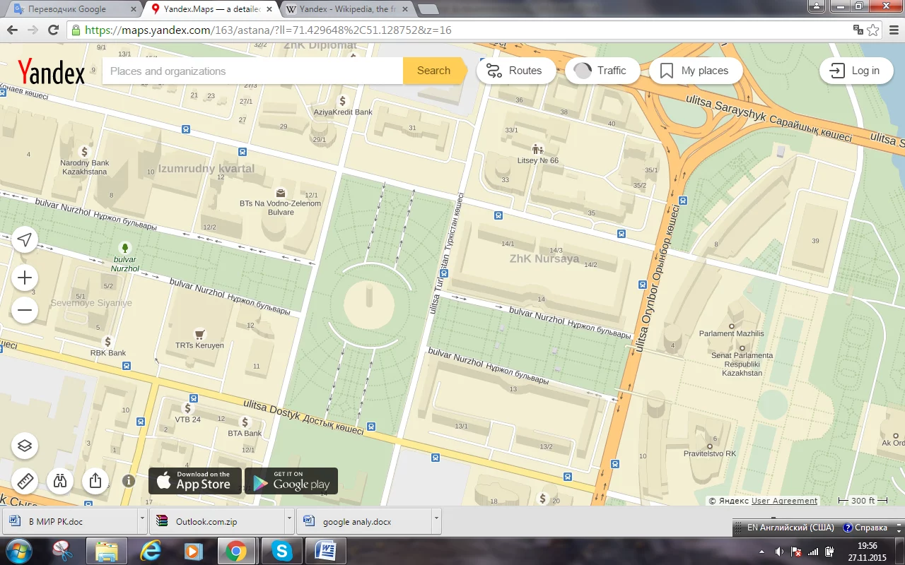This screenshot has height=565, width=905.
Task: Select the ruler distance tool
Action: coord(25,481)
